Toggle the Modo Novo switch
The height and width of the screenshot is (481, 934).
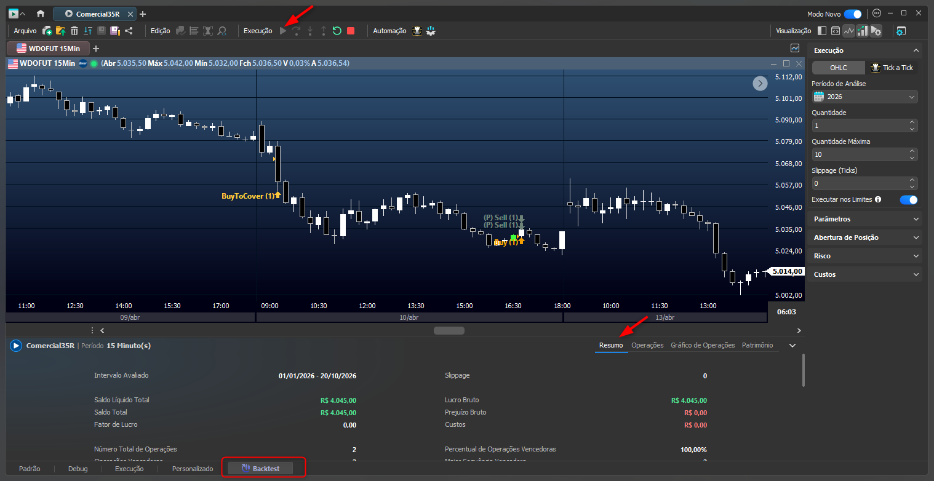click(853, 14)
